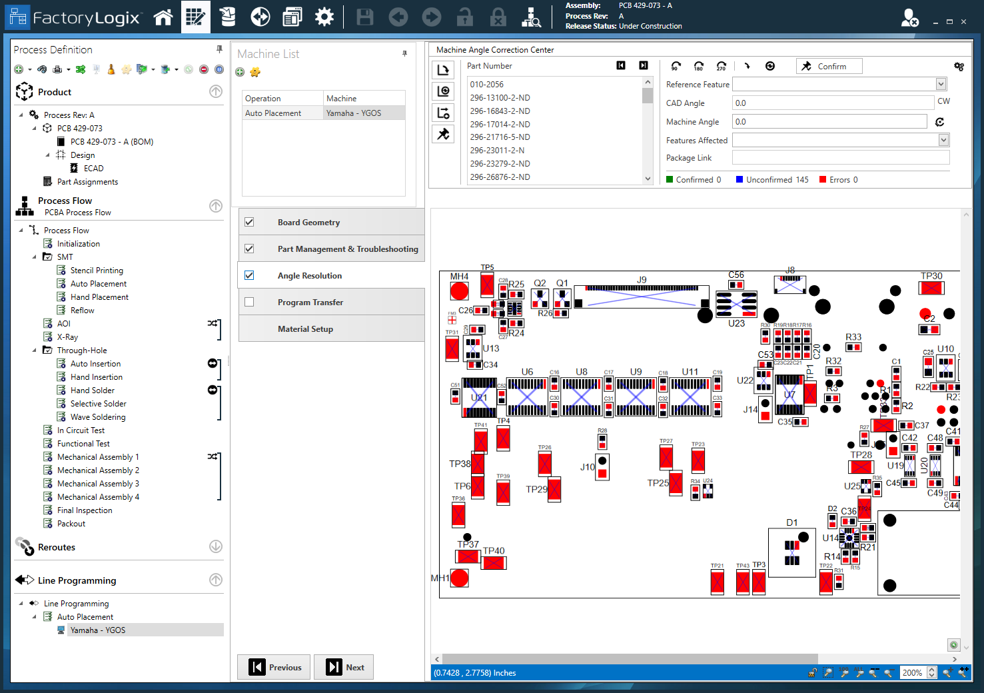Click the Confirm button
The width and height of the screenshot is (984, 693).
pos(829,66)
